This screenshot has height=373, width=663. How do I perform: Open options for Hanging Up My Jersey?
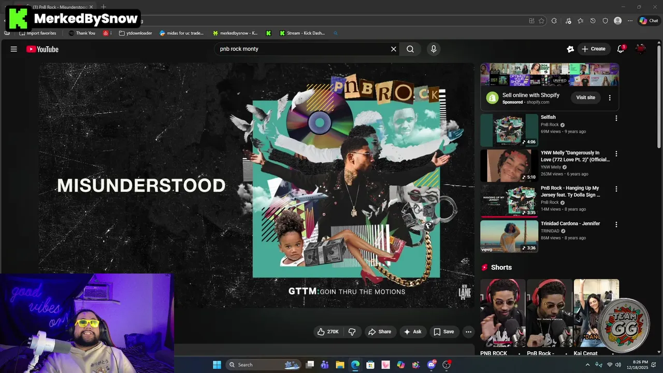click(x=616, y=189)
